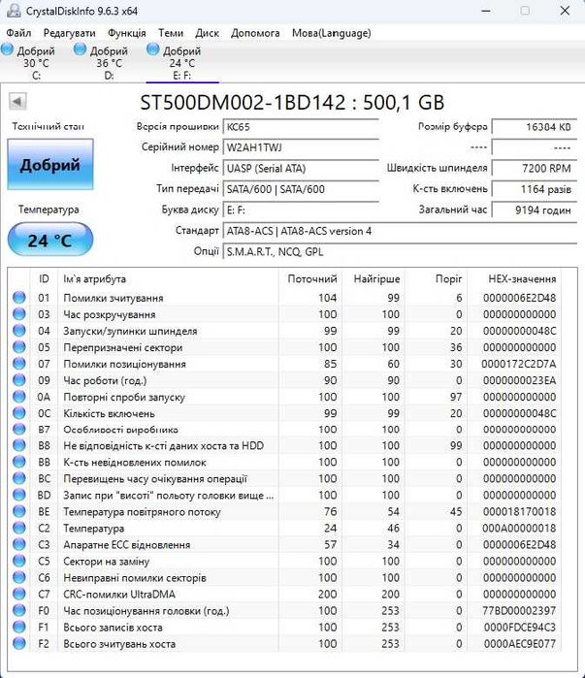Open the Теми menu
The width and height of the screenshot is (585, 678).
click(171, 33)
